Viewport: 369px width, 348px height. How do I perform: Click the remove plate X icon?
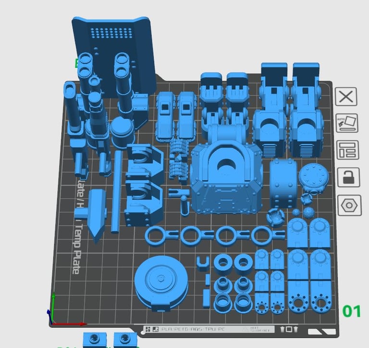pos(346,97)
